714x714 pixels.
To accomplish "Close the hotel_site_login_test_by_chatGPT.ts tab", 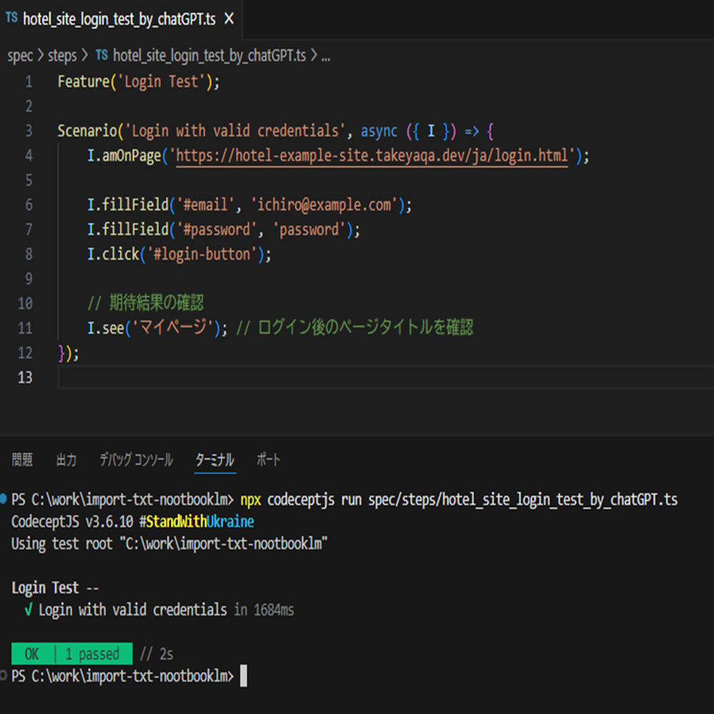I will [x=229, y=19].
